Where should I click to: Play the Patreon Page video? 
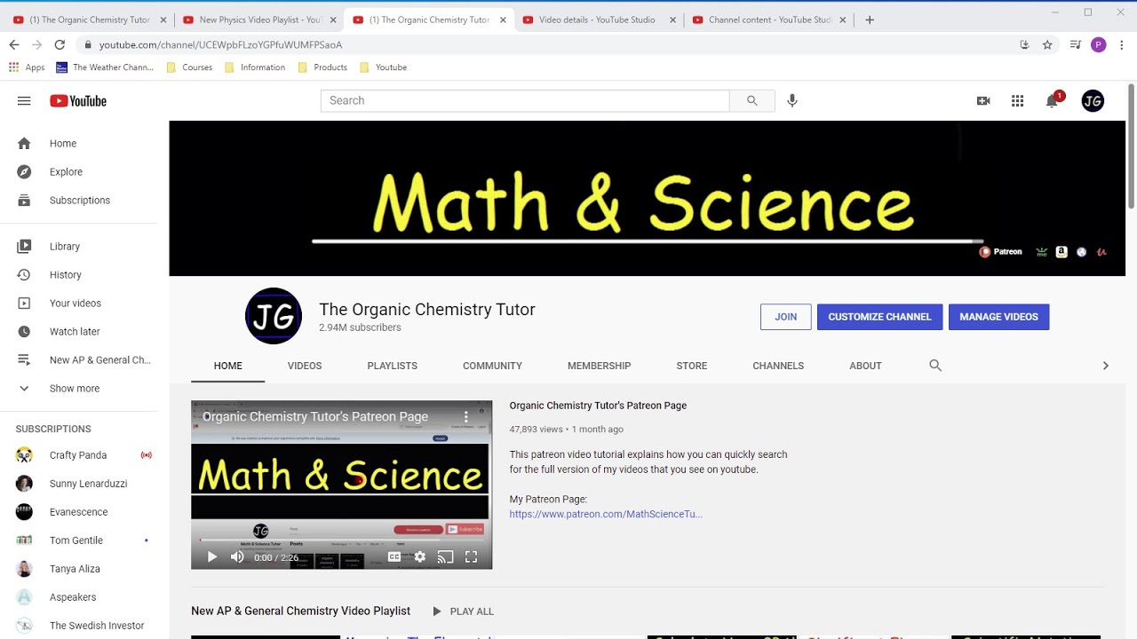point(211,557)
